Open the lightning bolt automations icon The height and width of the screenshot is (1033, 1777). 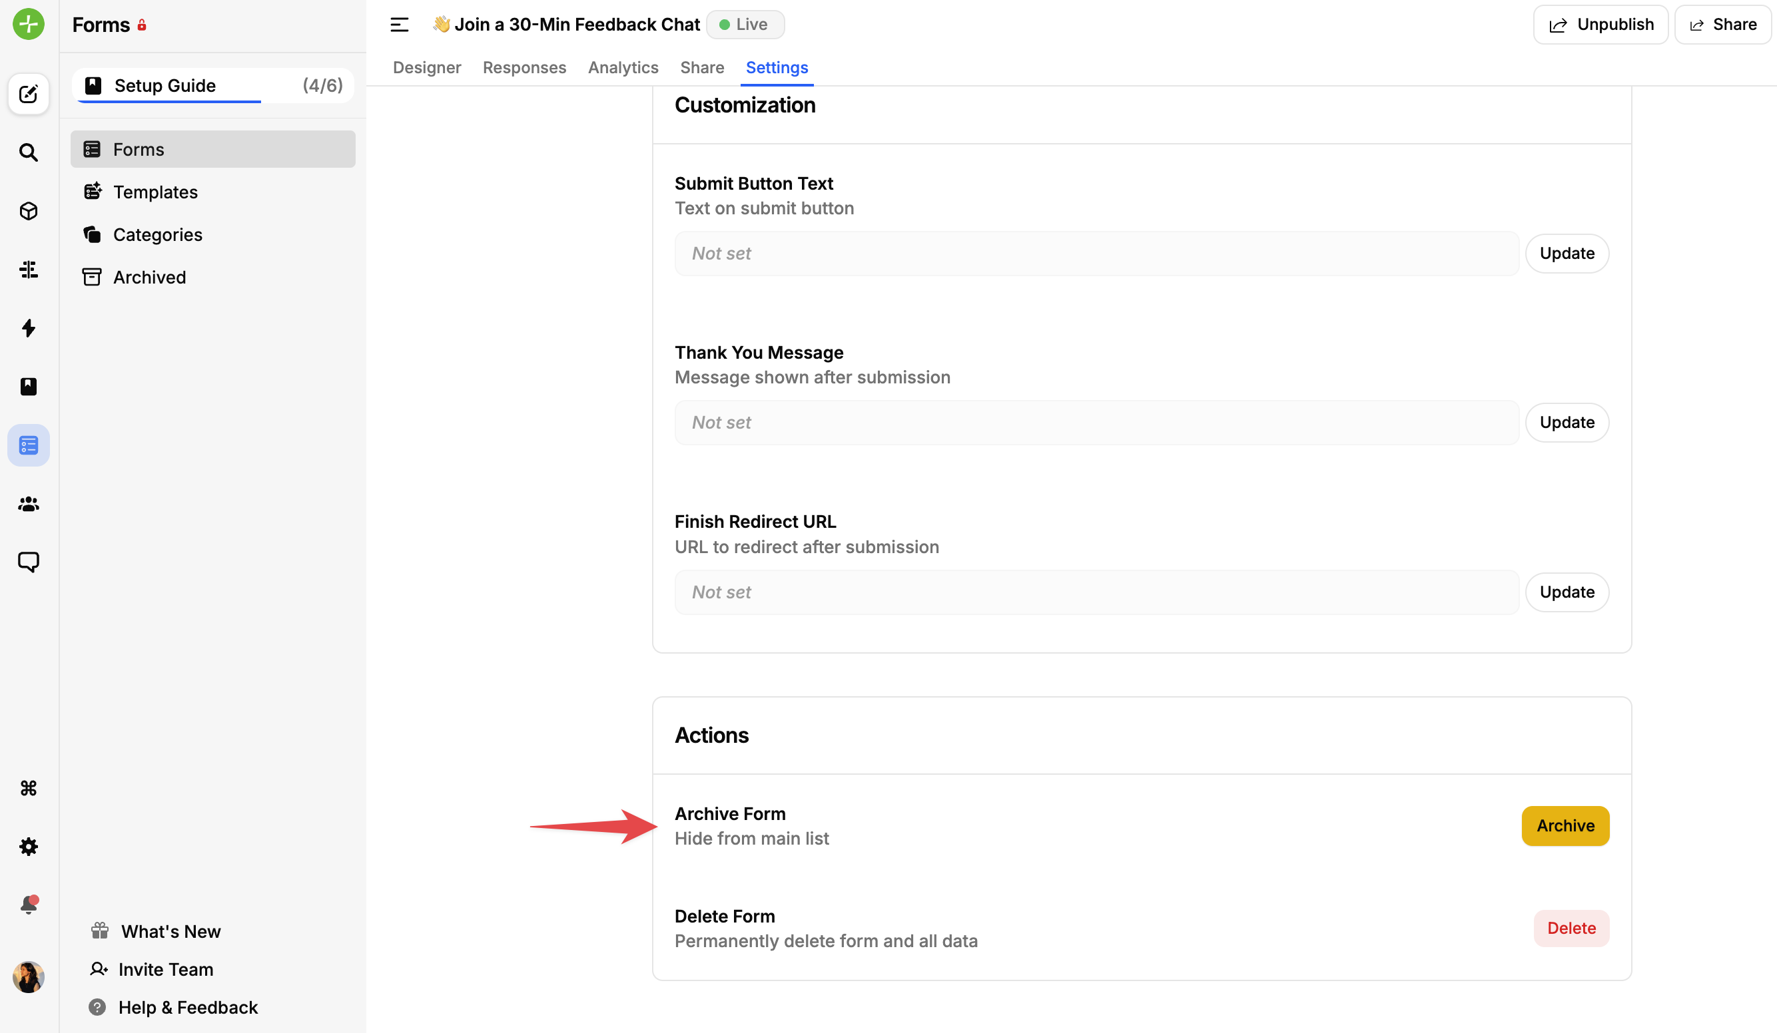tap(29, 327)
